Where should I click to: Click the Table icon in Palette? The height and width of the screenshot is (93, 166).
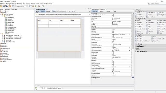point(158,33)
